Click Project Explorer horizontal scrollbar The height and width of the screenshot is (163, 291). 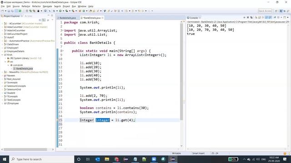(25, 149)
